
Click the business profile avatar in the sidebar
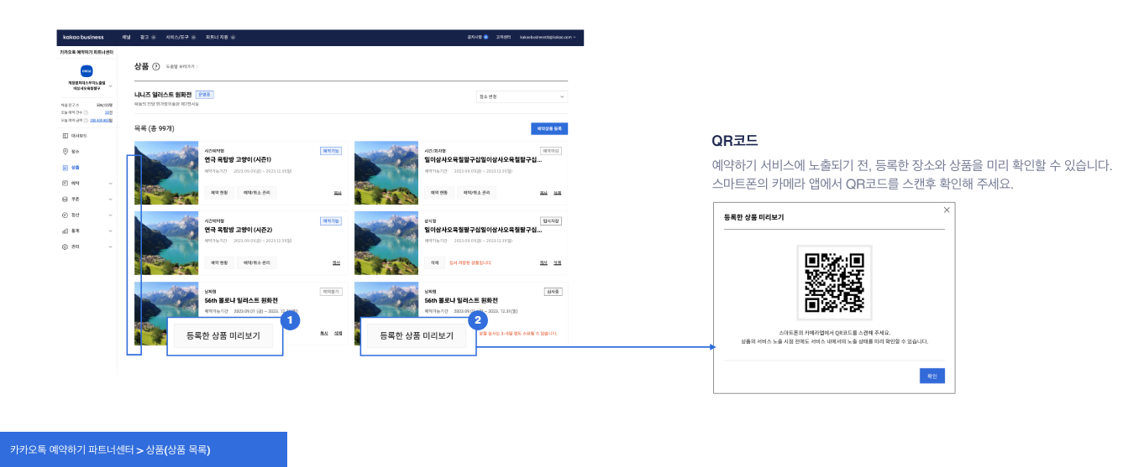(87, 70)
